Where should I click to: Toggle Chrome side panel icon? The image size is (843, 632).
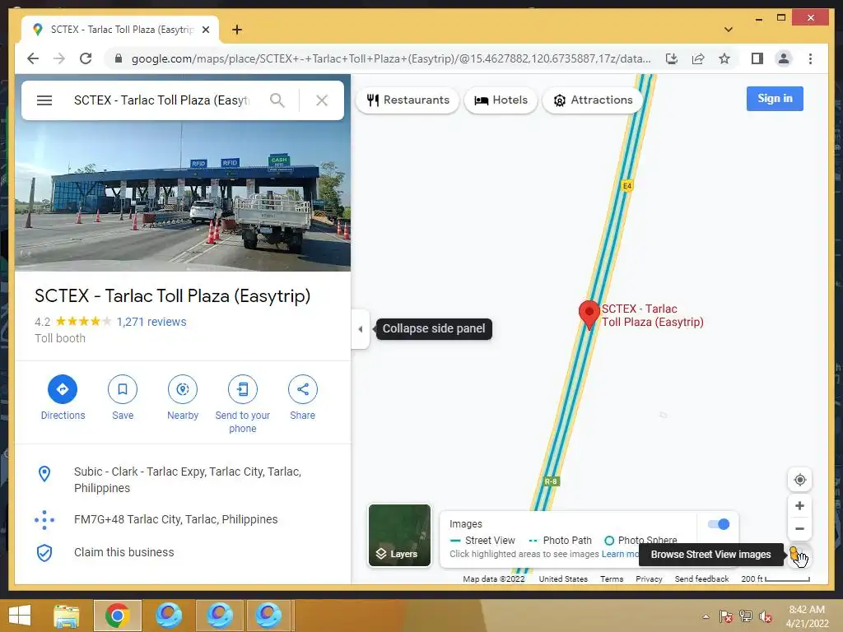(757, 58)
